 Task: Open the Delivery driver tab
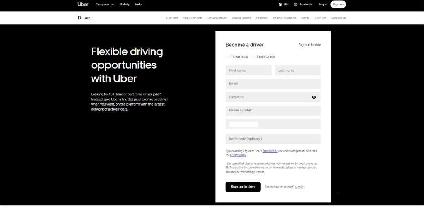217,18
